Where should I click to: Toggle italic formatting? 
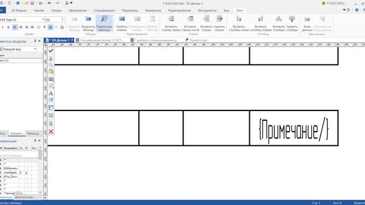(x=2, y=27)
